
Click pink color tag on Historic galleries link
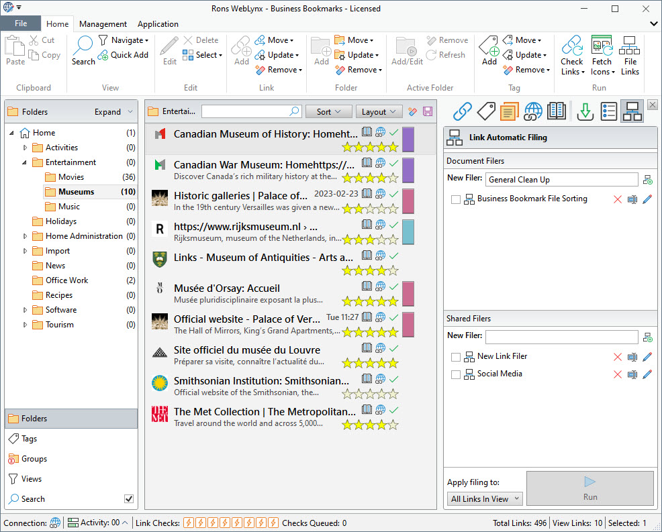point(408,201)
